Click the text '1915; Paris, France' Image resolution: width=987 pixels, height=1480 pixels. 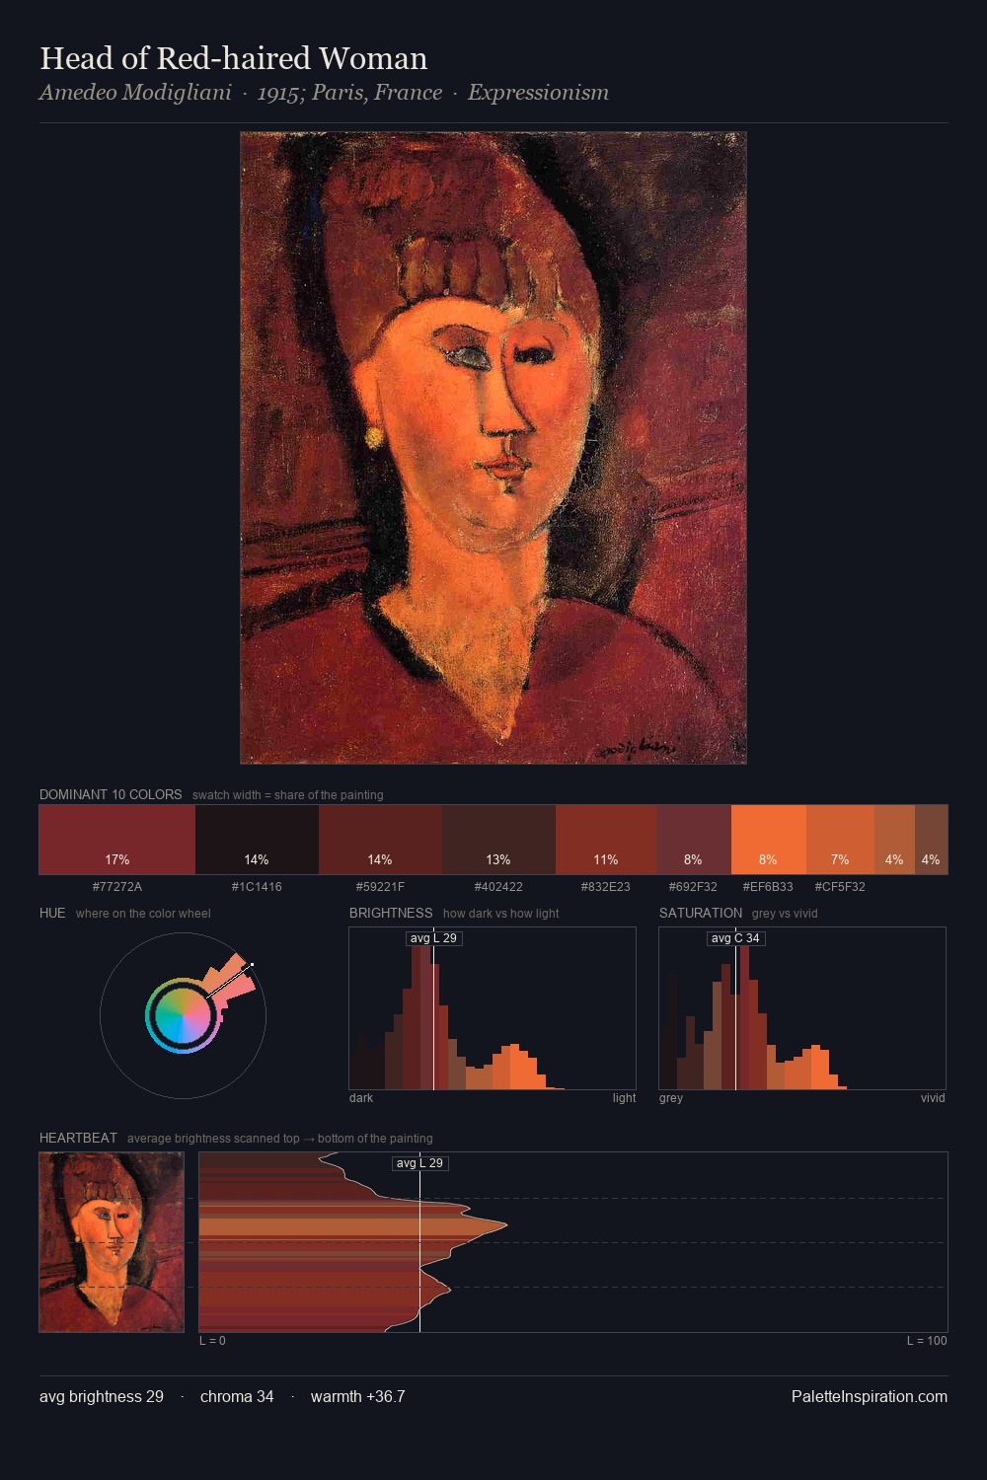point(349,93)
